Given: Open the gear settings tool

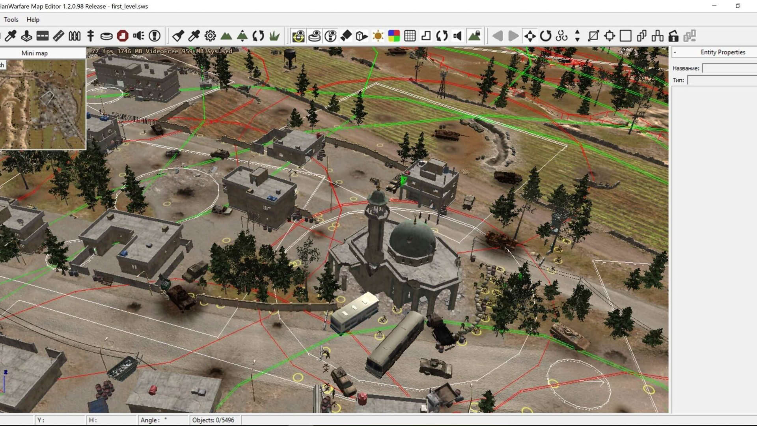Looking at the screenshot, I should click(210, 36).
